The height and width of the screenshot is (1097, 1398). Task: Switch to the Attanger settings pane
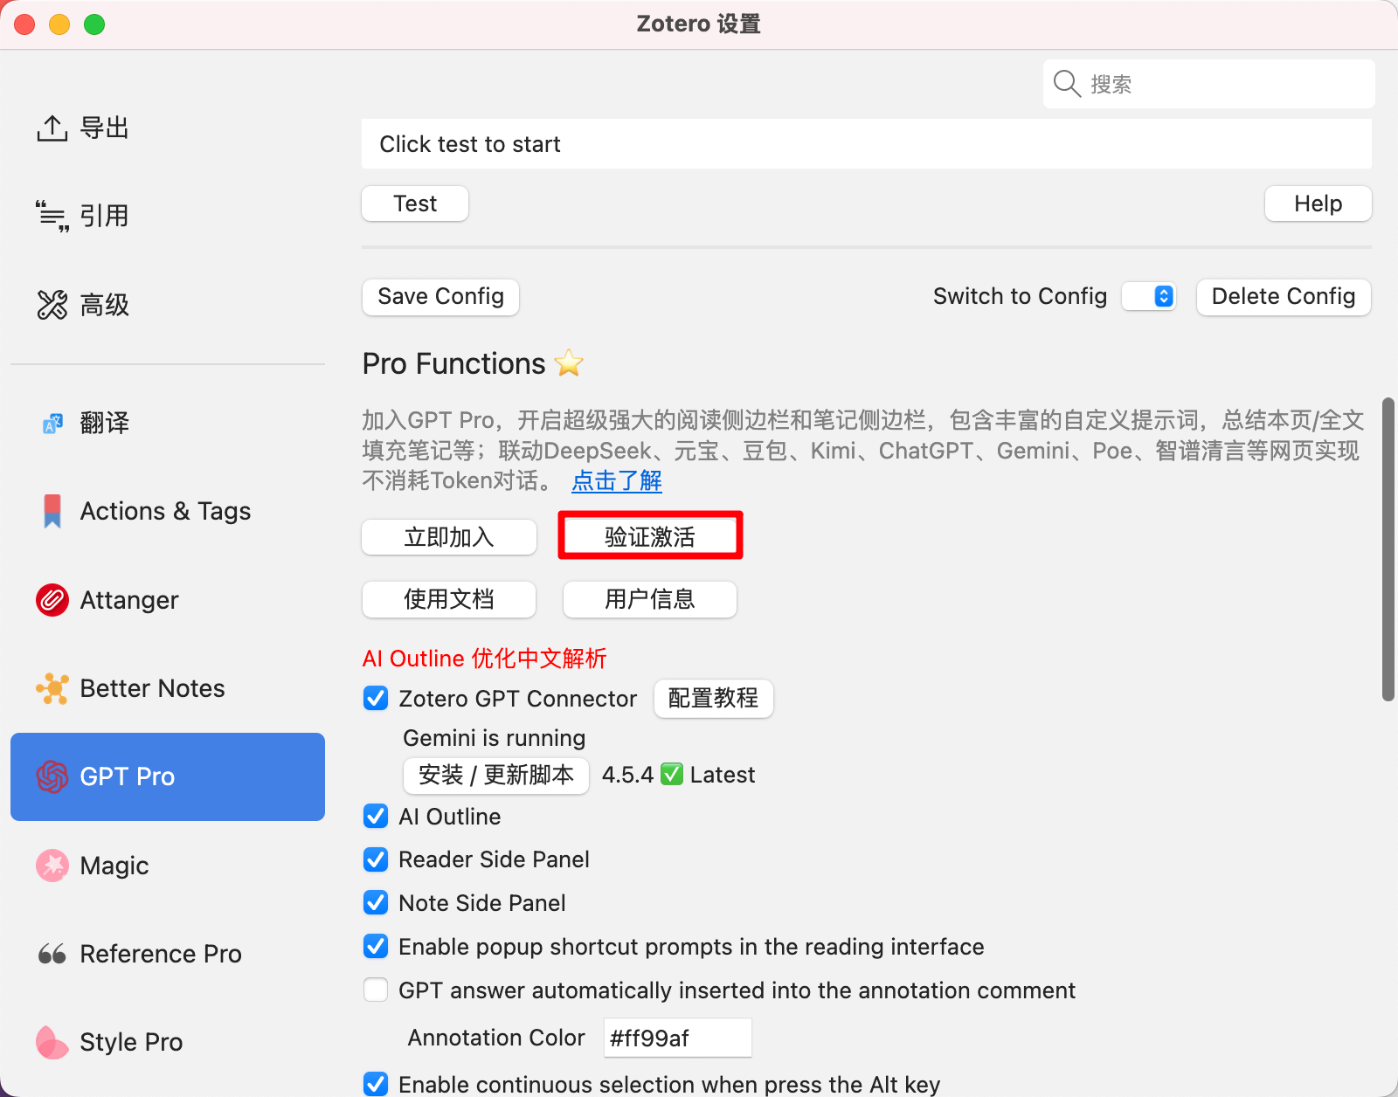tap(168, 600)
